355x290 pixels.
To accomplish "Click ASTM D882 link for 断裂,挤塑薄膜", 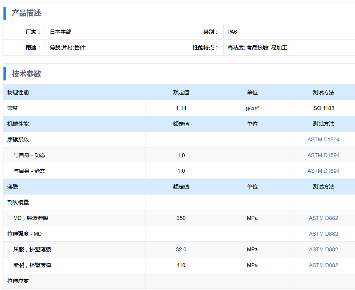I will 323,265.
